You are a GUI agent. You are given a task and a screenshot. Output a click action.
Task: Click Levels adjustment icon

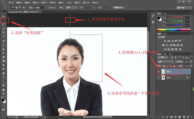169,41
